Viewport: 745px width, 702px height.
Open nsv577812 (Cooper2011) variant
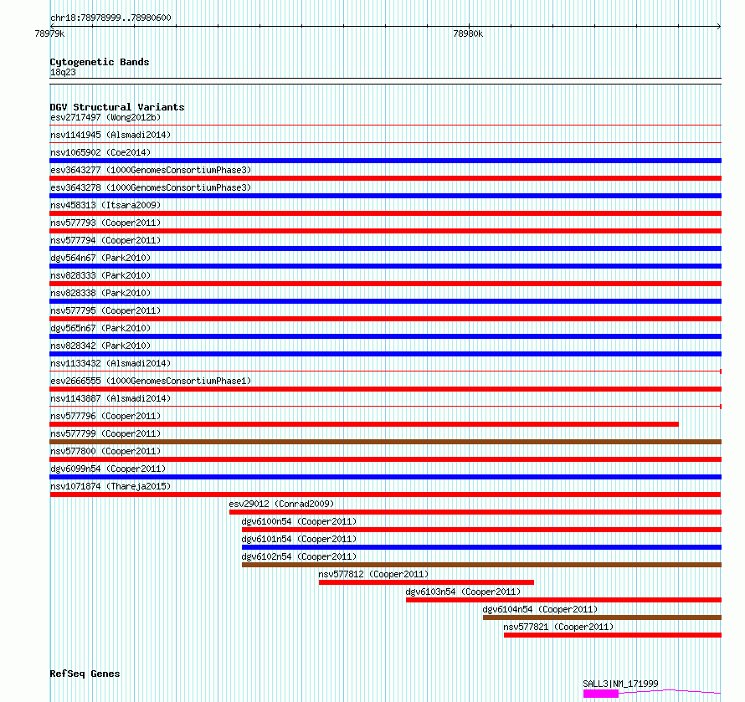[374, 574]
